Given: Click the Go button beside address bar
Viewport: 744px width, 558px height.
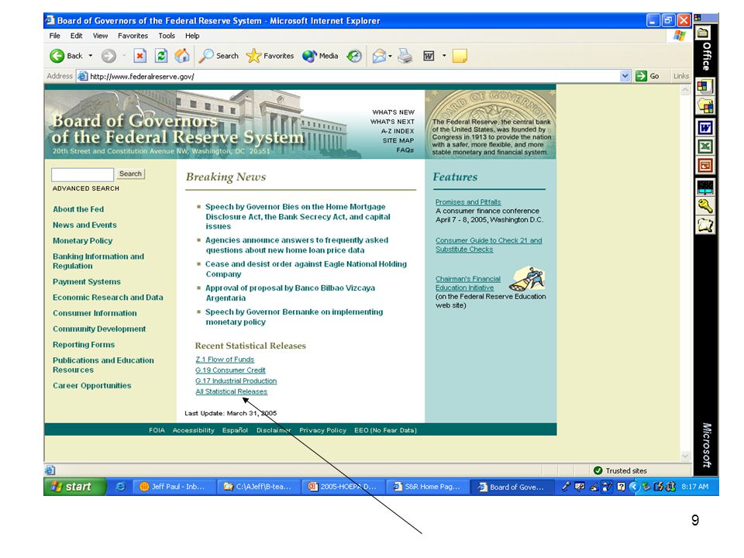Looking at the screenshot, I should coord(647,76).
